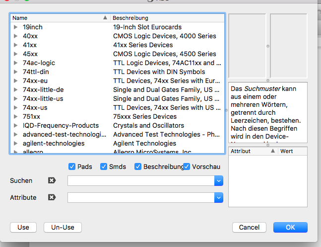
Task: Click description '75xxx Series Devices'
Action: 145,116
